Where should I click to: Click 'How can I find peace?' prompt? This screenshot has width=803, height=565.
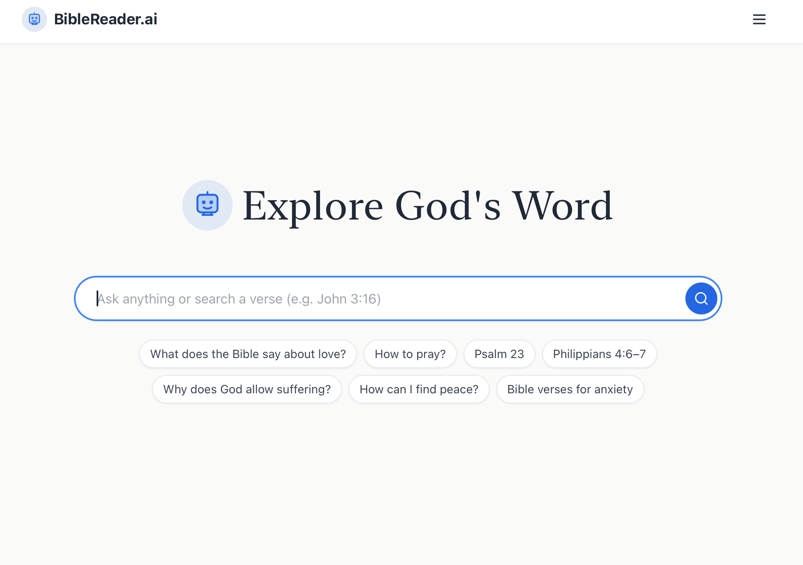pos(419,389)
